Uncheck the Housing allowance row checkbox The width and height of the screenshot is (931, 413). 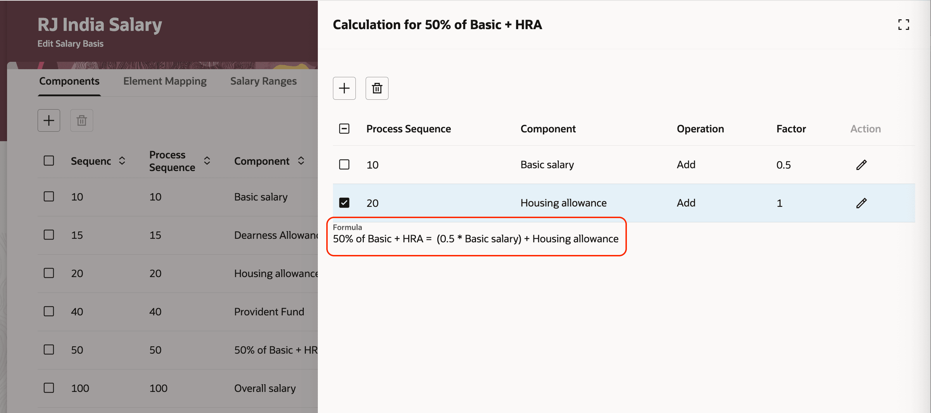(x=344, y=203)
